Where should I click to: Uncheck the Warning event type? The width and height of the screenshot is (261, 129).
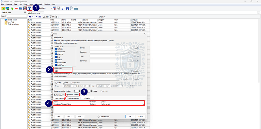coord(56,54)
